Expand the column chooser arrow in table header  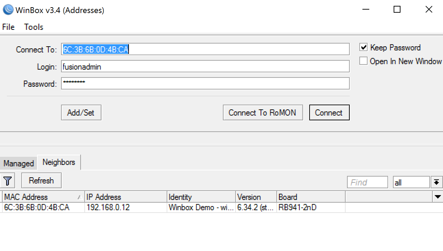pos(438,197)
